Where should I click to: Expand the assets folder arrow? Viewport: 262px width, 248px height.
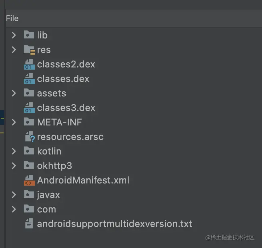pos(14,93)
